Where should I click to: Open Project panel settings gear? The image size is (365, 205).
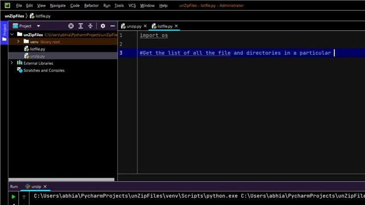pos(103,26)
